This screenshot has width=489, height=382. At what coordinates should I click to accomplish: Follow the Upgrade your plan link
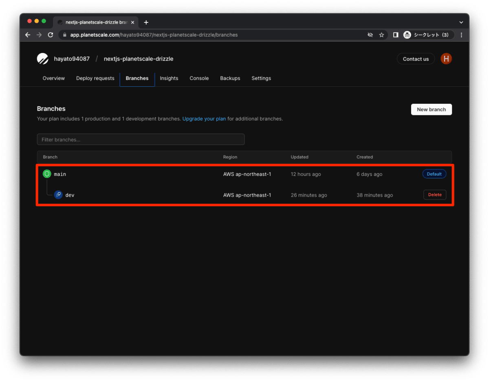204,119
